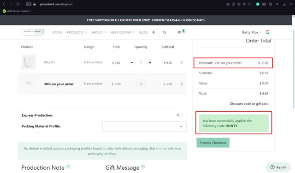Open the browser profile account icon
295x173 pixels.
click(277, 4)
